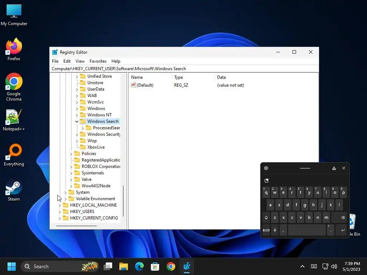Click the Registry Editor taskbar icon
The width and height of the screenshot is (367, 275).
(187, 266)
